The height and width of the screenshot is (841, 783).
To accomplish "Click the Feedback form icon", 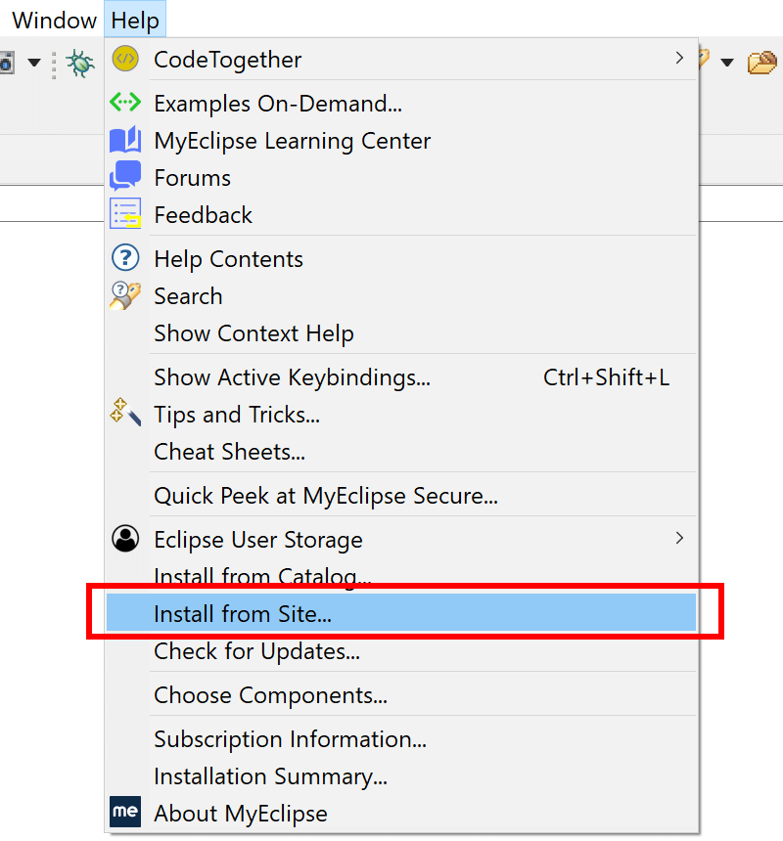I will [125, 213].
